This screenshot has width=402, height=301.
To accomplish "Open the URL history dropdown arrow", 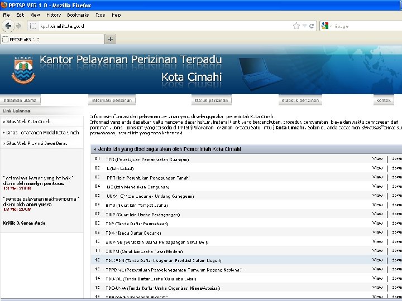I will (x=304, y=26).
